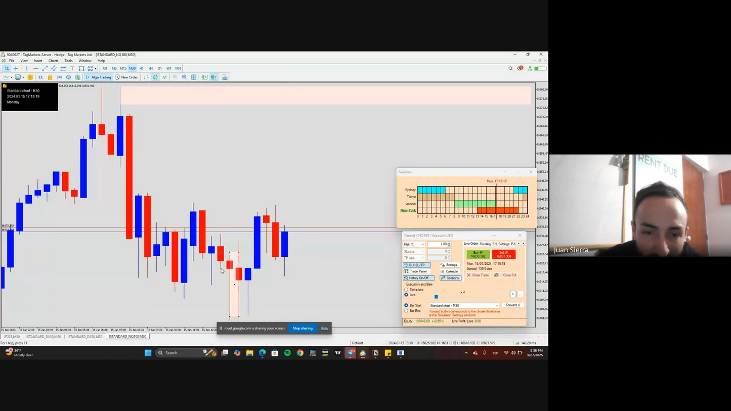Toggle History On/Off in the simulator panel
This screenshot has height=411, width=731.
[419, 278]
